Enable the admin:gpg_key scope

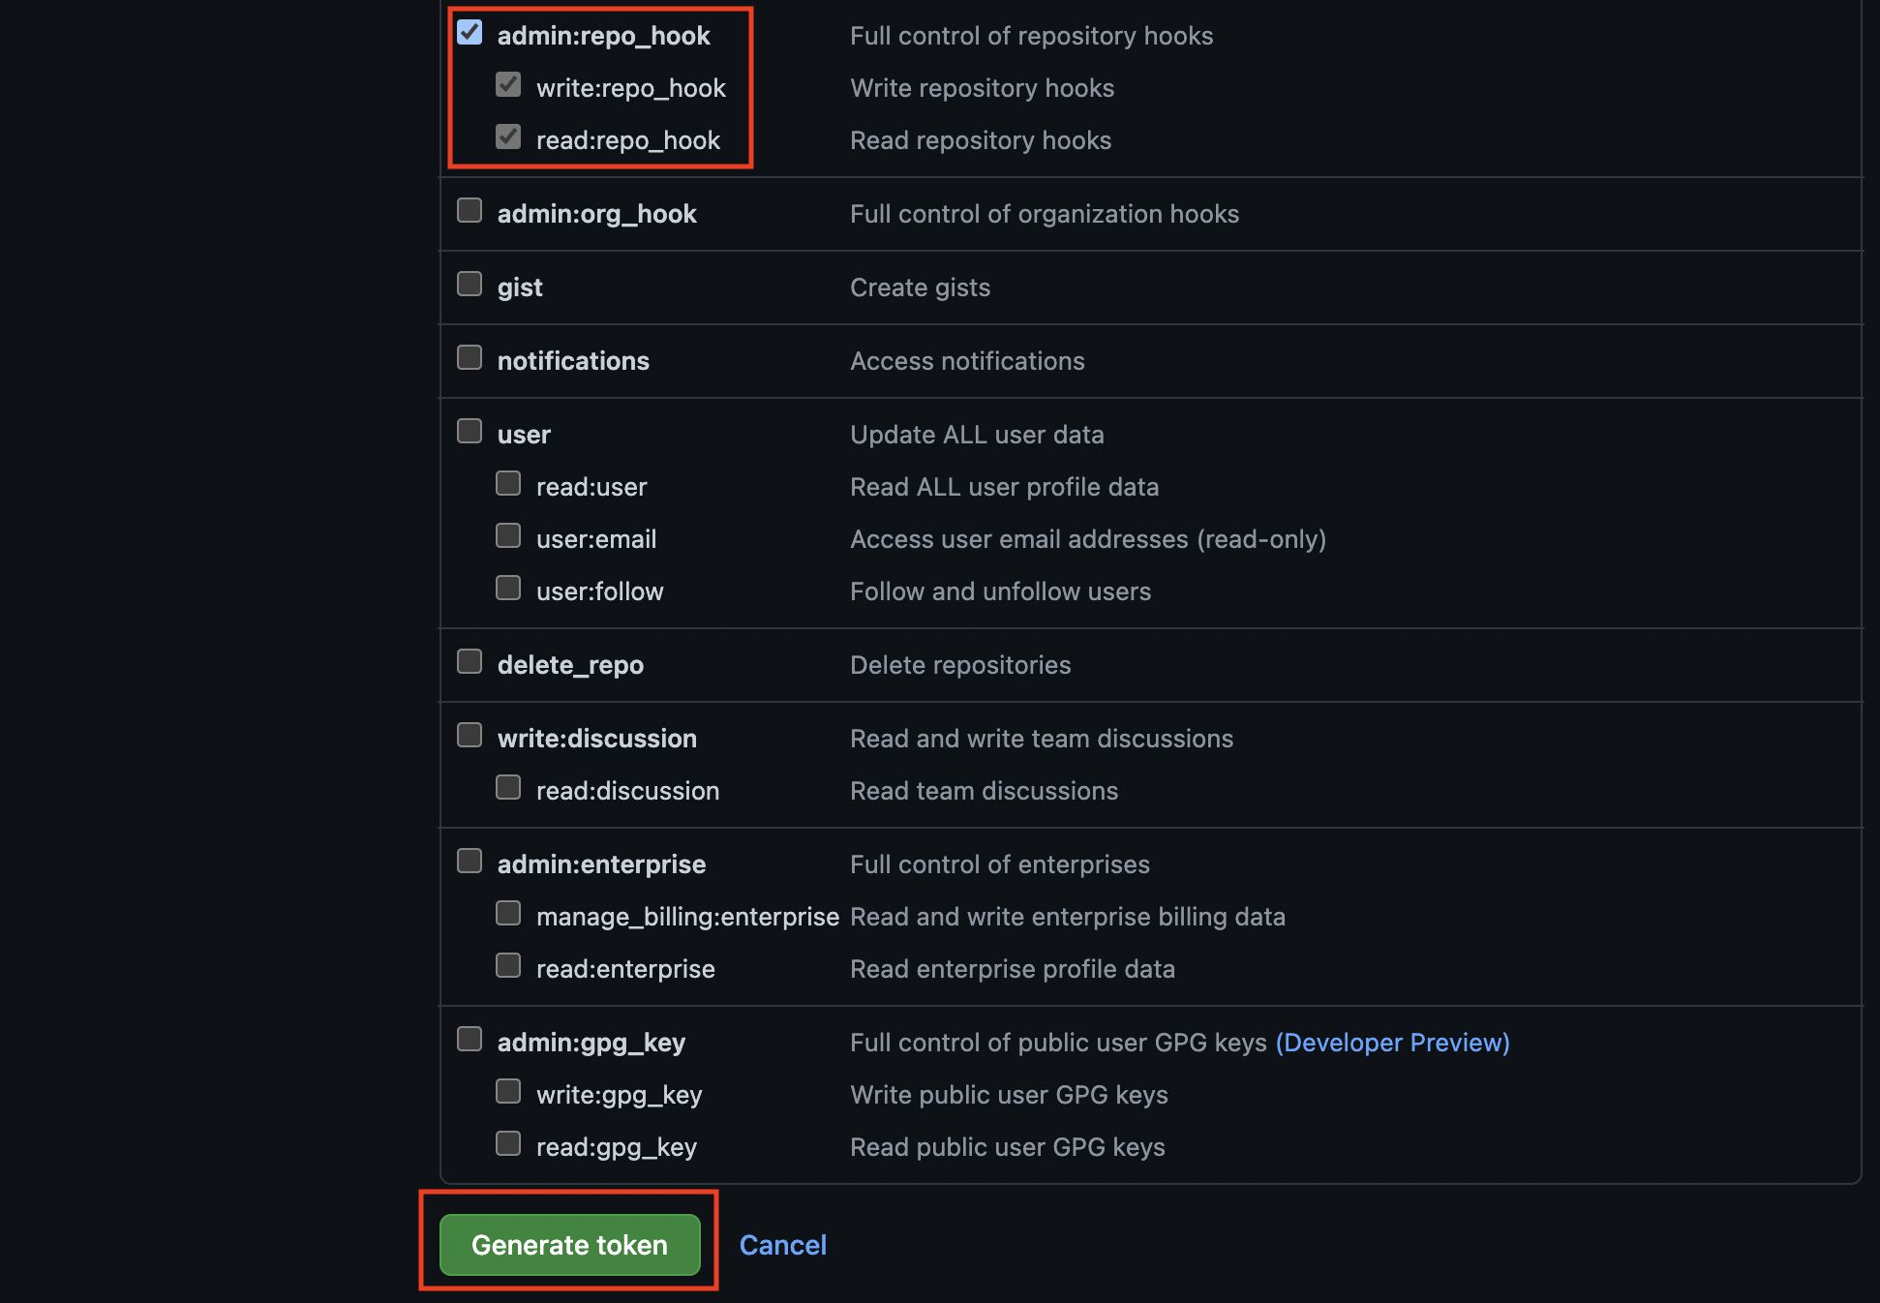click(x=470, y=1040)
